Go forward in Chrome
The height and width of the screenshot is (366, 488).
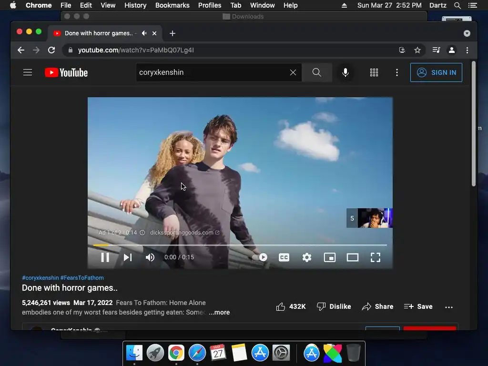(36, 50)
